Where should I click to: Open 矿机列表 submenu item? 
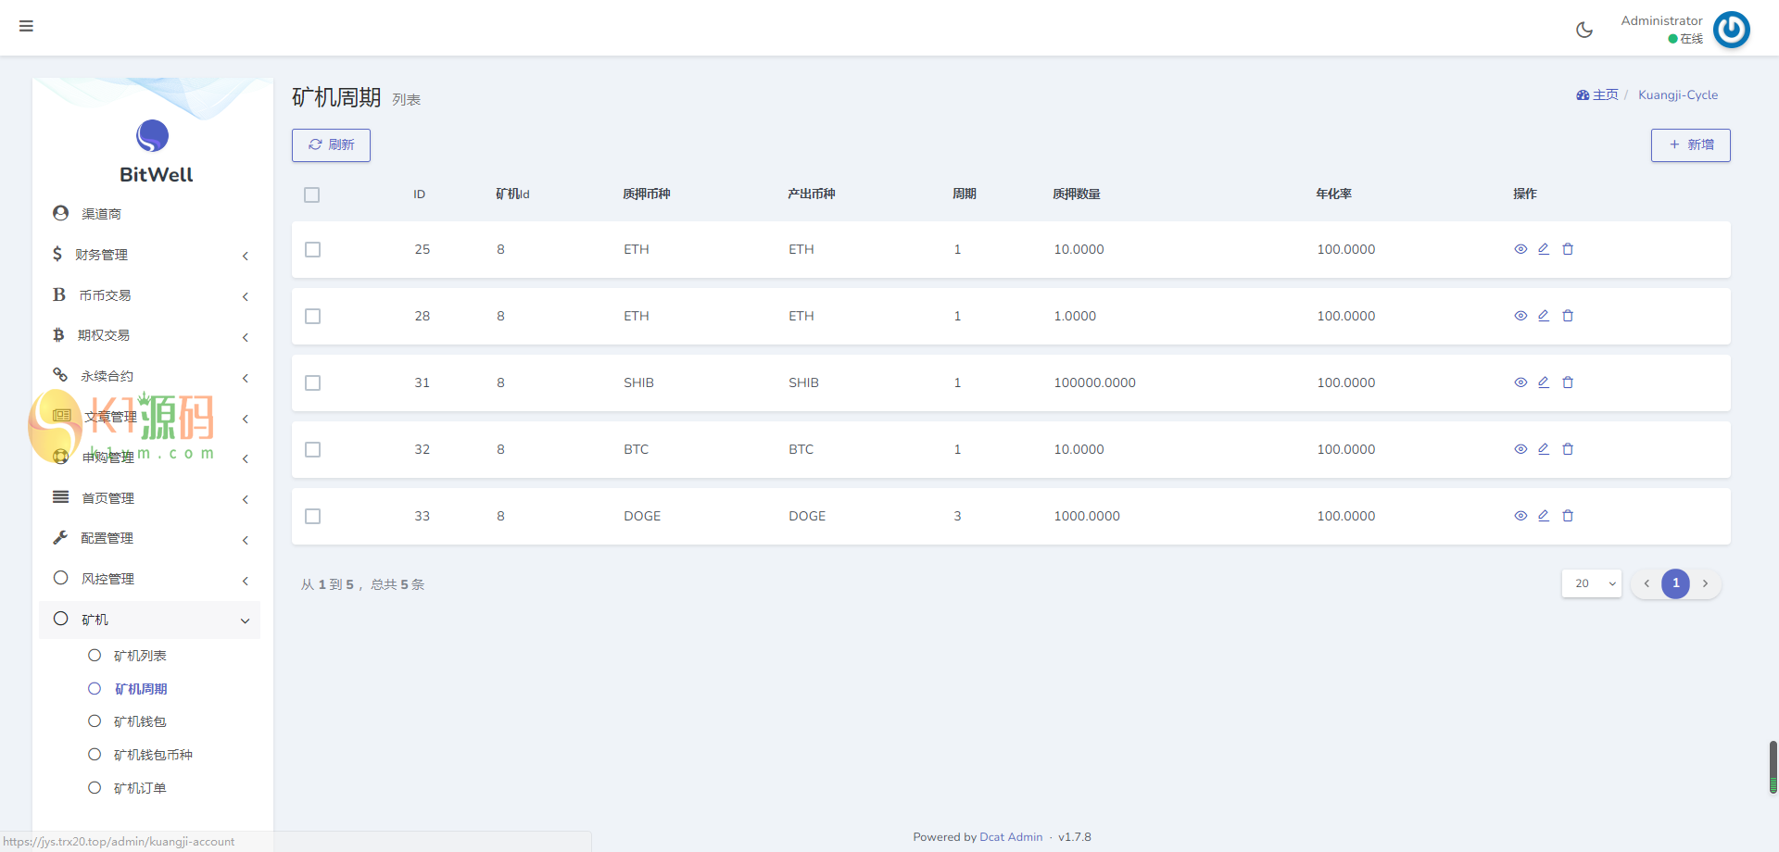[140, 656]
